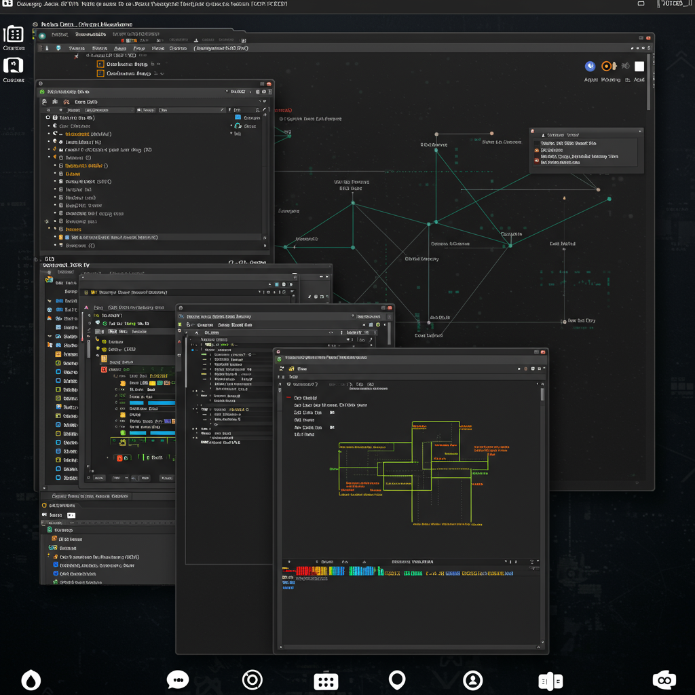Click the pink triangle icon in the timeline panel
695x695 pixels.
coord(86,307)
